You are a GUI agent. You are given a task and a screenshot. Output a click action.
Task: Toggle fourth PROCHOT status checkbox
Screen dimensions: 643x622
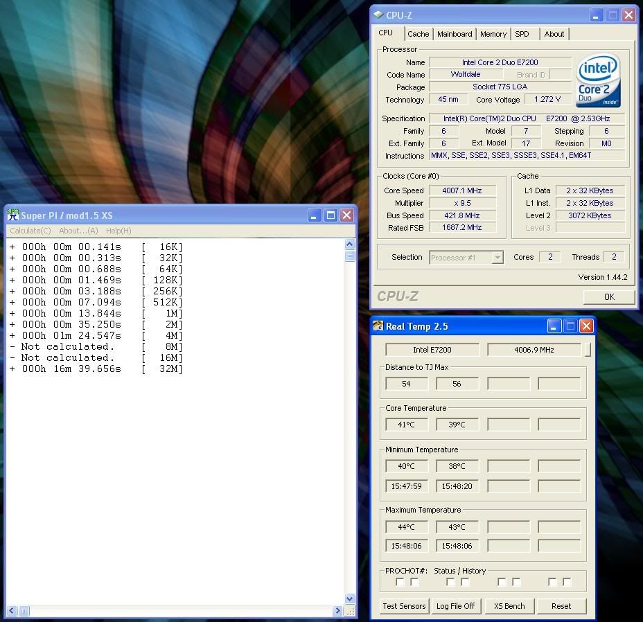[552, 582]
